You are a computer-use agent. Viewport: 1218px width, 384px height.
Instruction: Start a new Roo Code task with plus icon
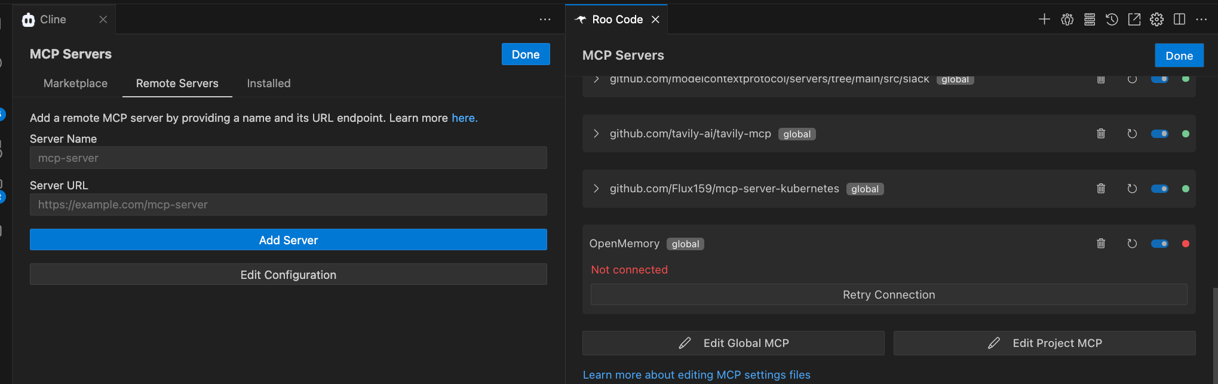coord(1044,19)
